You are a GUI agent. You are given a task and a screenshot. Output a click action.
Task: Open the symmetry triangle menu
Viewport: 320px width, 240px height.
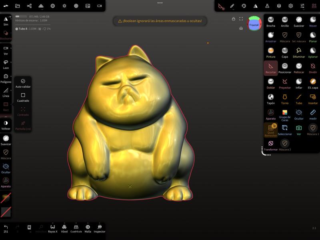click(x=256, y=6)
